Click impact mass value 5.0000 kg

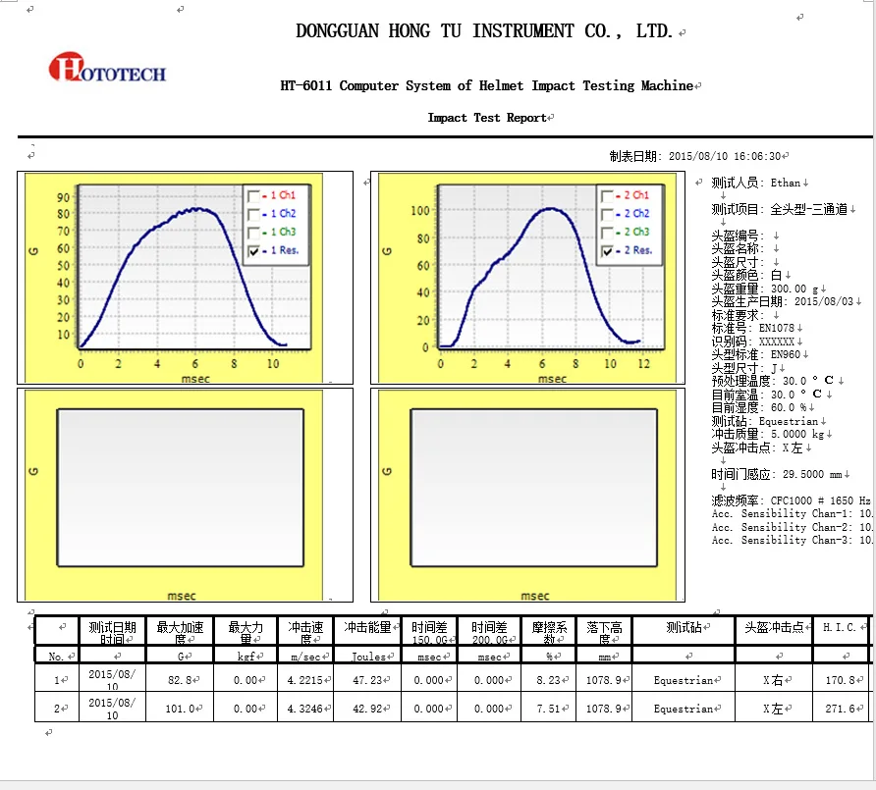coord(797,434)
